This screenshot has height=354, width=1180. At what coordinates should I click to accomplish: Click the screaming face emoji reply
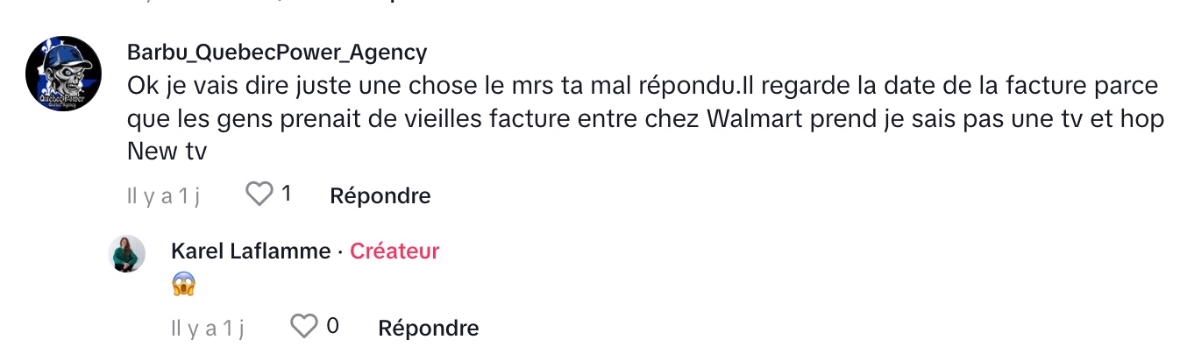[x=183, y=284]
